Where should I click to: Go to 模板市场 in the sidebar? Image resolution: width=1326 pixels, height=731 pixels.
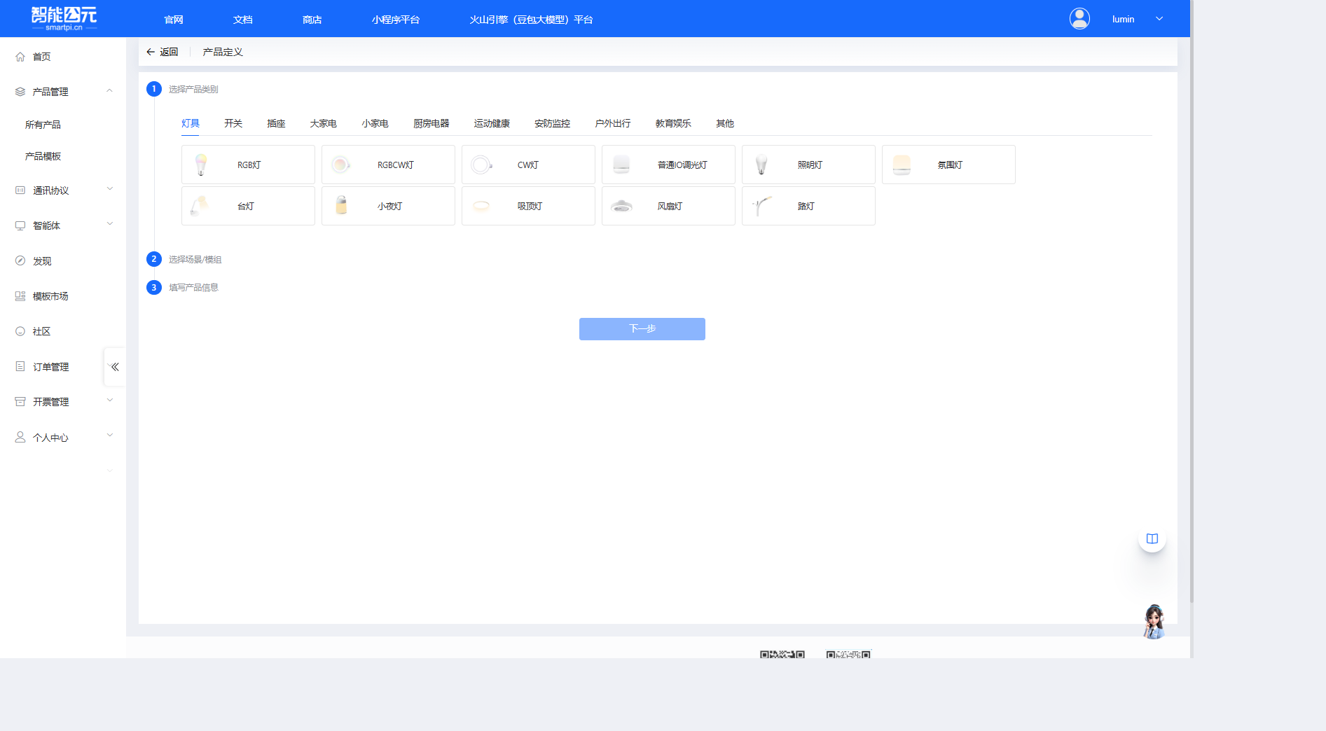pyautogui.click(x=50, y=296)
